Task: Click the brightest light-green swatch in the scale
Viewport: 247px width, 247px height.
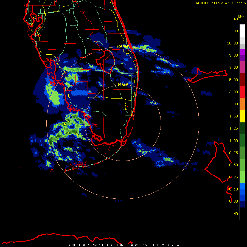Action: (242, 177)
